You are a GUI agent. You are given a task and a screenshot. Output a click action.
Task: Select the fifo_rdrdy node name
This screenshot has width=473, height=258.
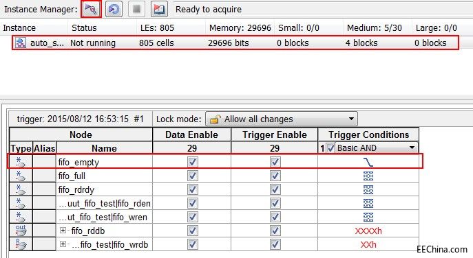point(76,190)
